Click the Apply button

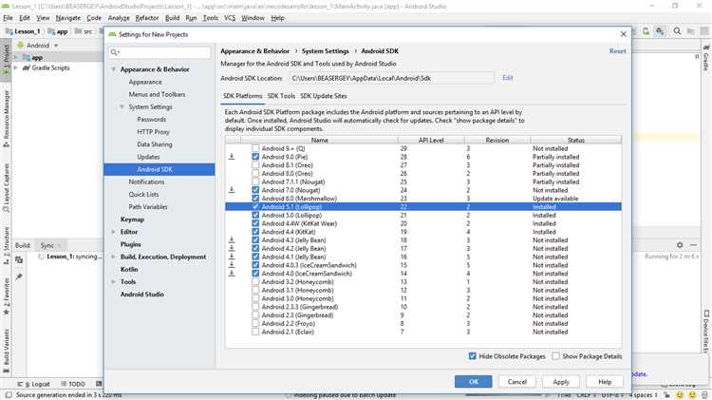coord(560,381)
